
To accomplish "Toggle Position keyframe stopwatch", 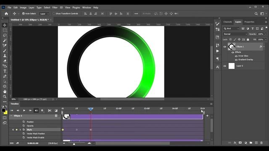I will [24, 122].
